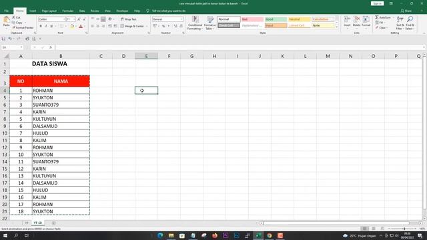Open Sort & Filter menu

(x=400, y=23)
